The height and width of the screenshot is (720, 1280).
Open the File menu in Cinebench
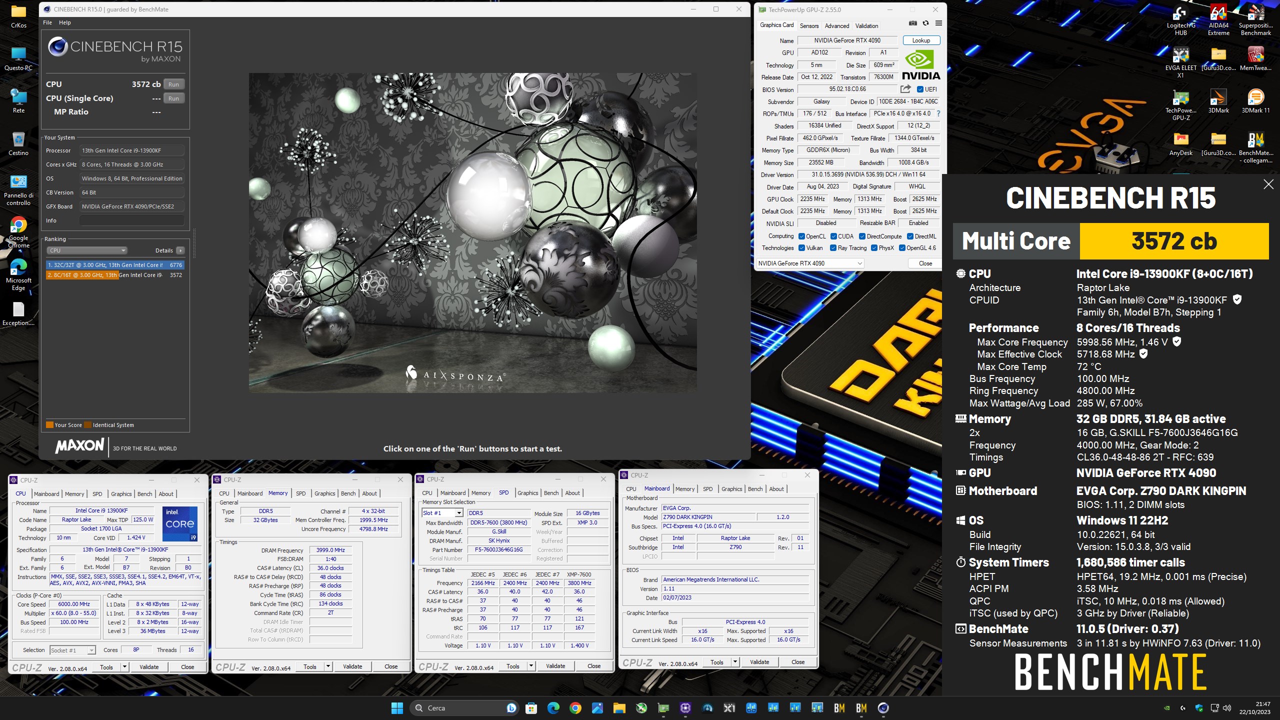(x=47, y=22)
